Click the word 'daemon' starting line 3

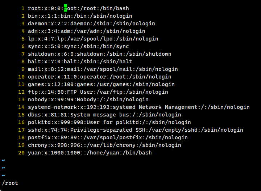click(38, 24)
